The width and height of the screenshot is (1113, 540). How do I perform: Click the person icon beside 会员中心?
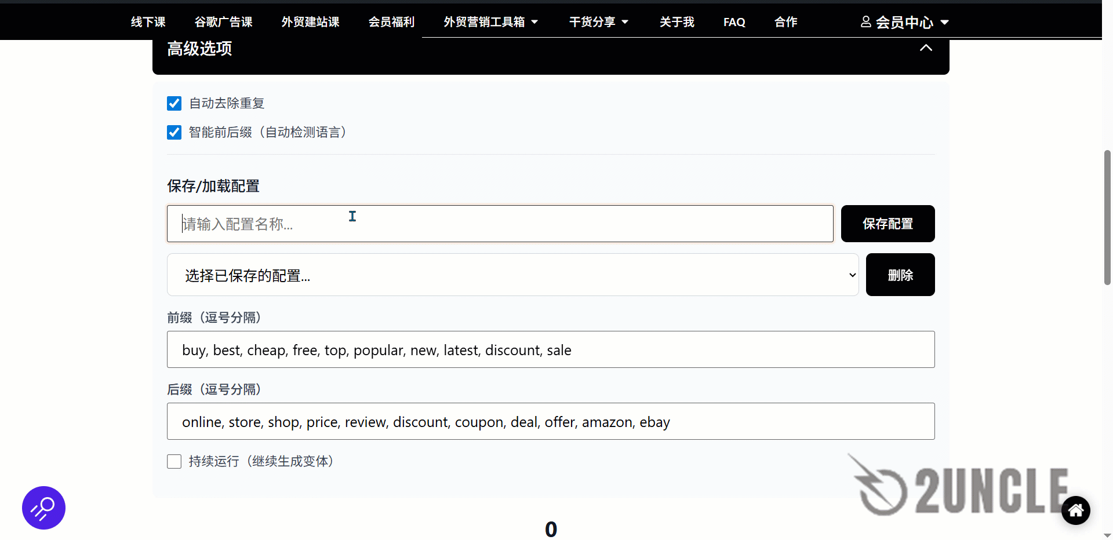(865, 21)
